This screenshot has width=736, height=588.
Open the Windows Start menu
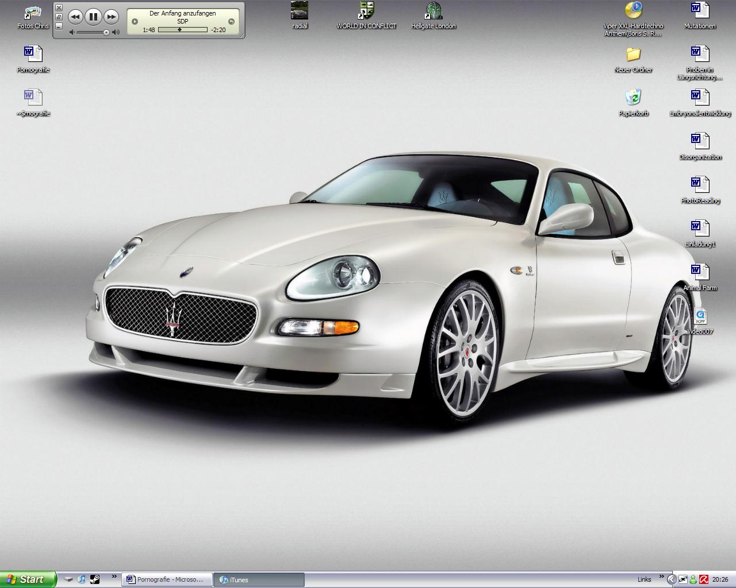click(x=28, y=579)
